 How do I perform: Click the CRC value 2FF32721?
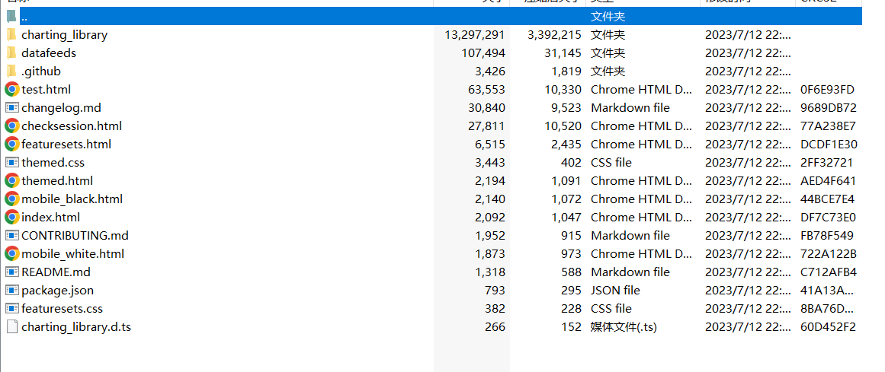pos(826,162)
